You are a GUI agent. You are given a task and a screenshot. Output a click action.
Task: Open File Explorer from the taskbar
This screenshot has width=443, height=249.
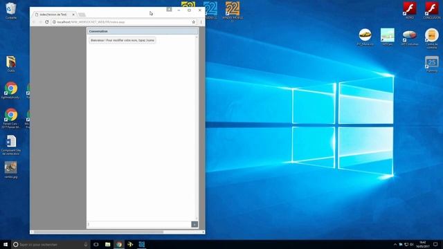(x=108, y=244)
